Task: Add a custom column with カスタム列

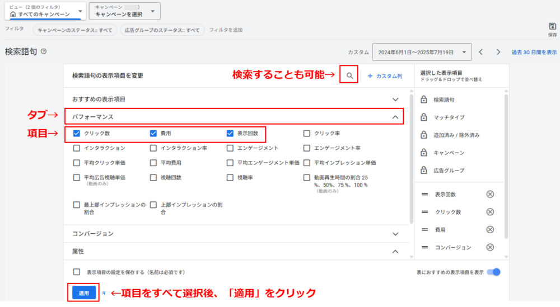Action: (385, 75)
